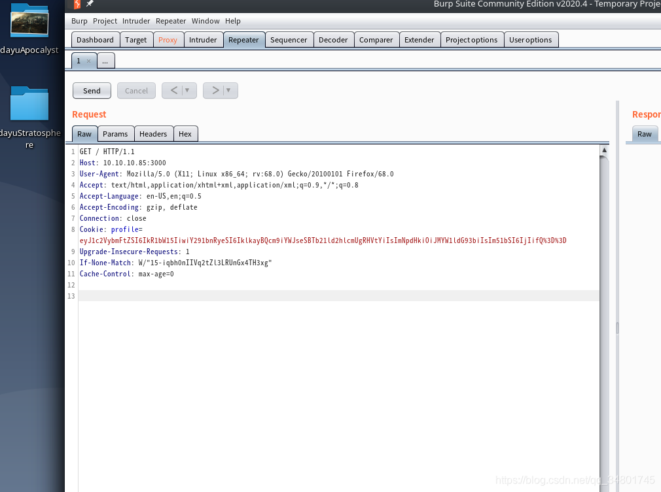The image size is (661, 492).
Task: Open the forward history dropdown arrow
Action: 228,90
